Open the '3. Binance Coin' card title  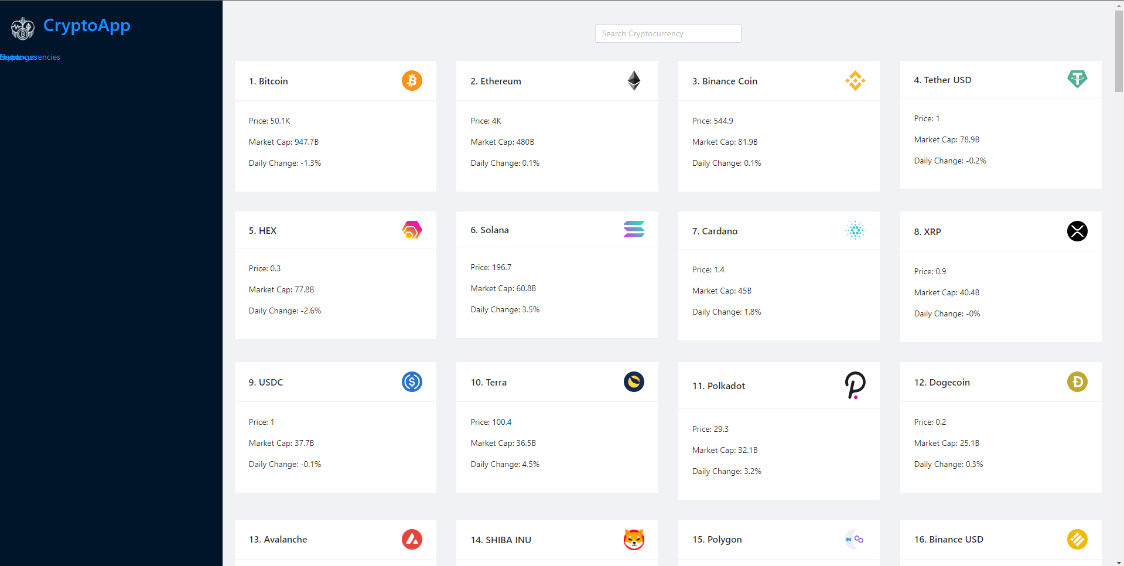(725, 81)
